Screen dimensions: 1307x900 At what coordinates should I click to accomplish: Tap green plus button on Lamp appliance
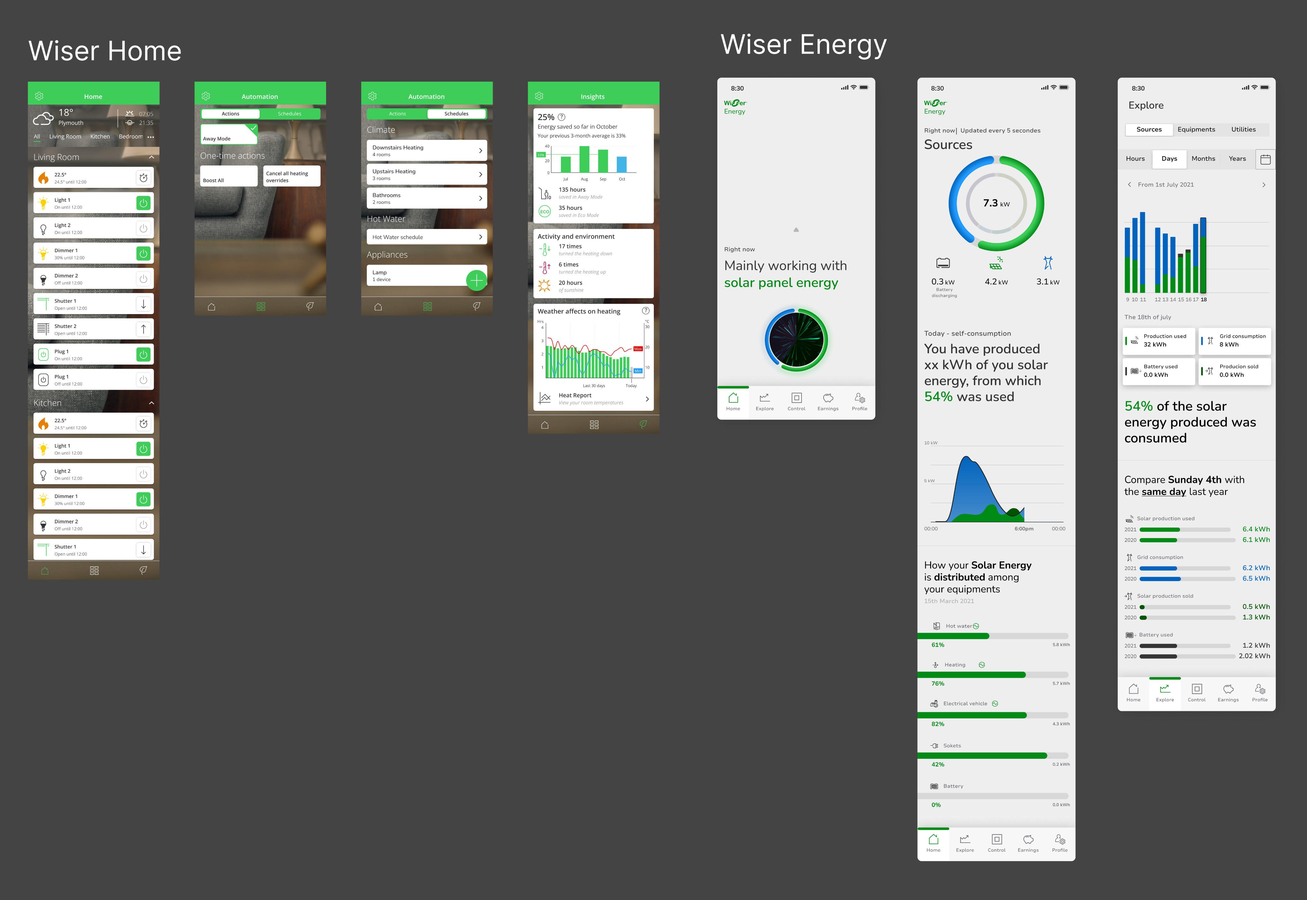(x=477, y=280)
